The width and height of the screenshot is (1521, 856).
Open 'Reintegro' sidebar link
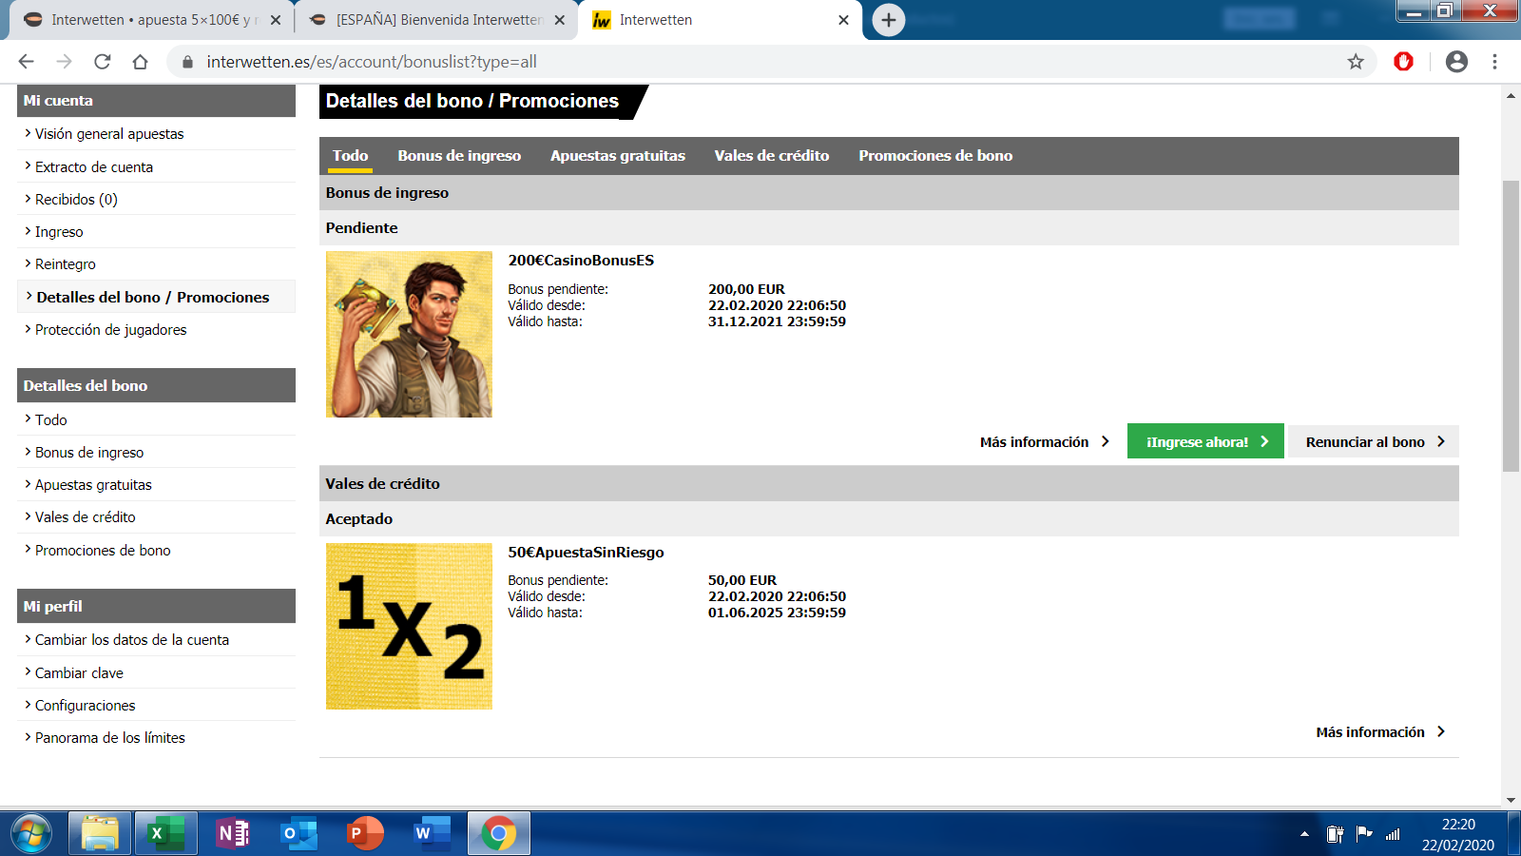click(x=66, y=264)
